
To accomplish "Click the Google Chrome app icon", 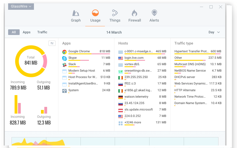I will coord(65,52).
